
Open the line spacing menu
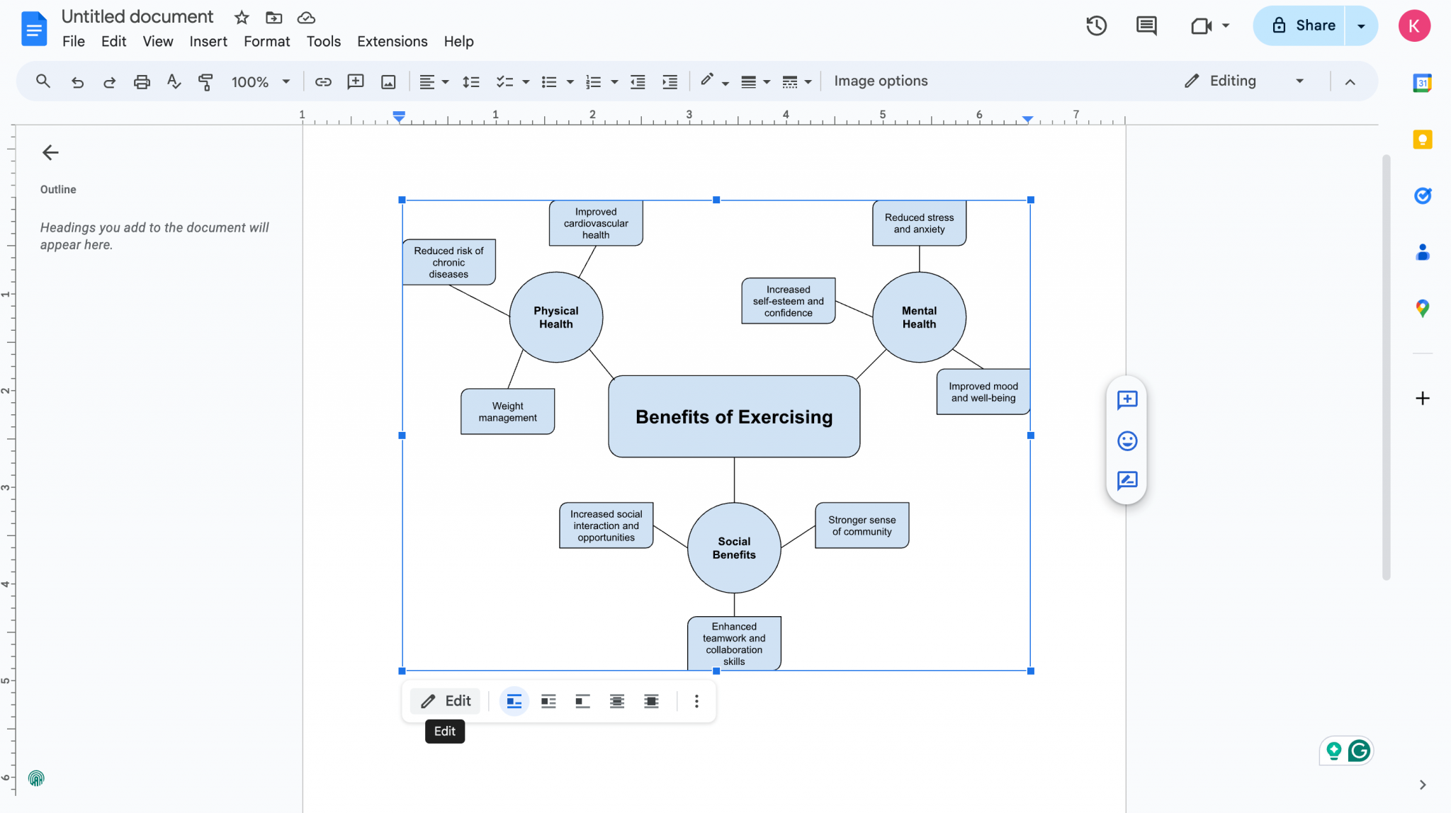tap(470, 81)
